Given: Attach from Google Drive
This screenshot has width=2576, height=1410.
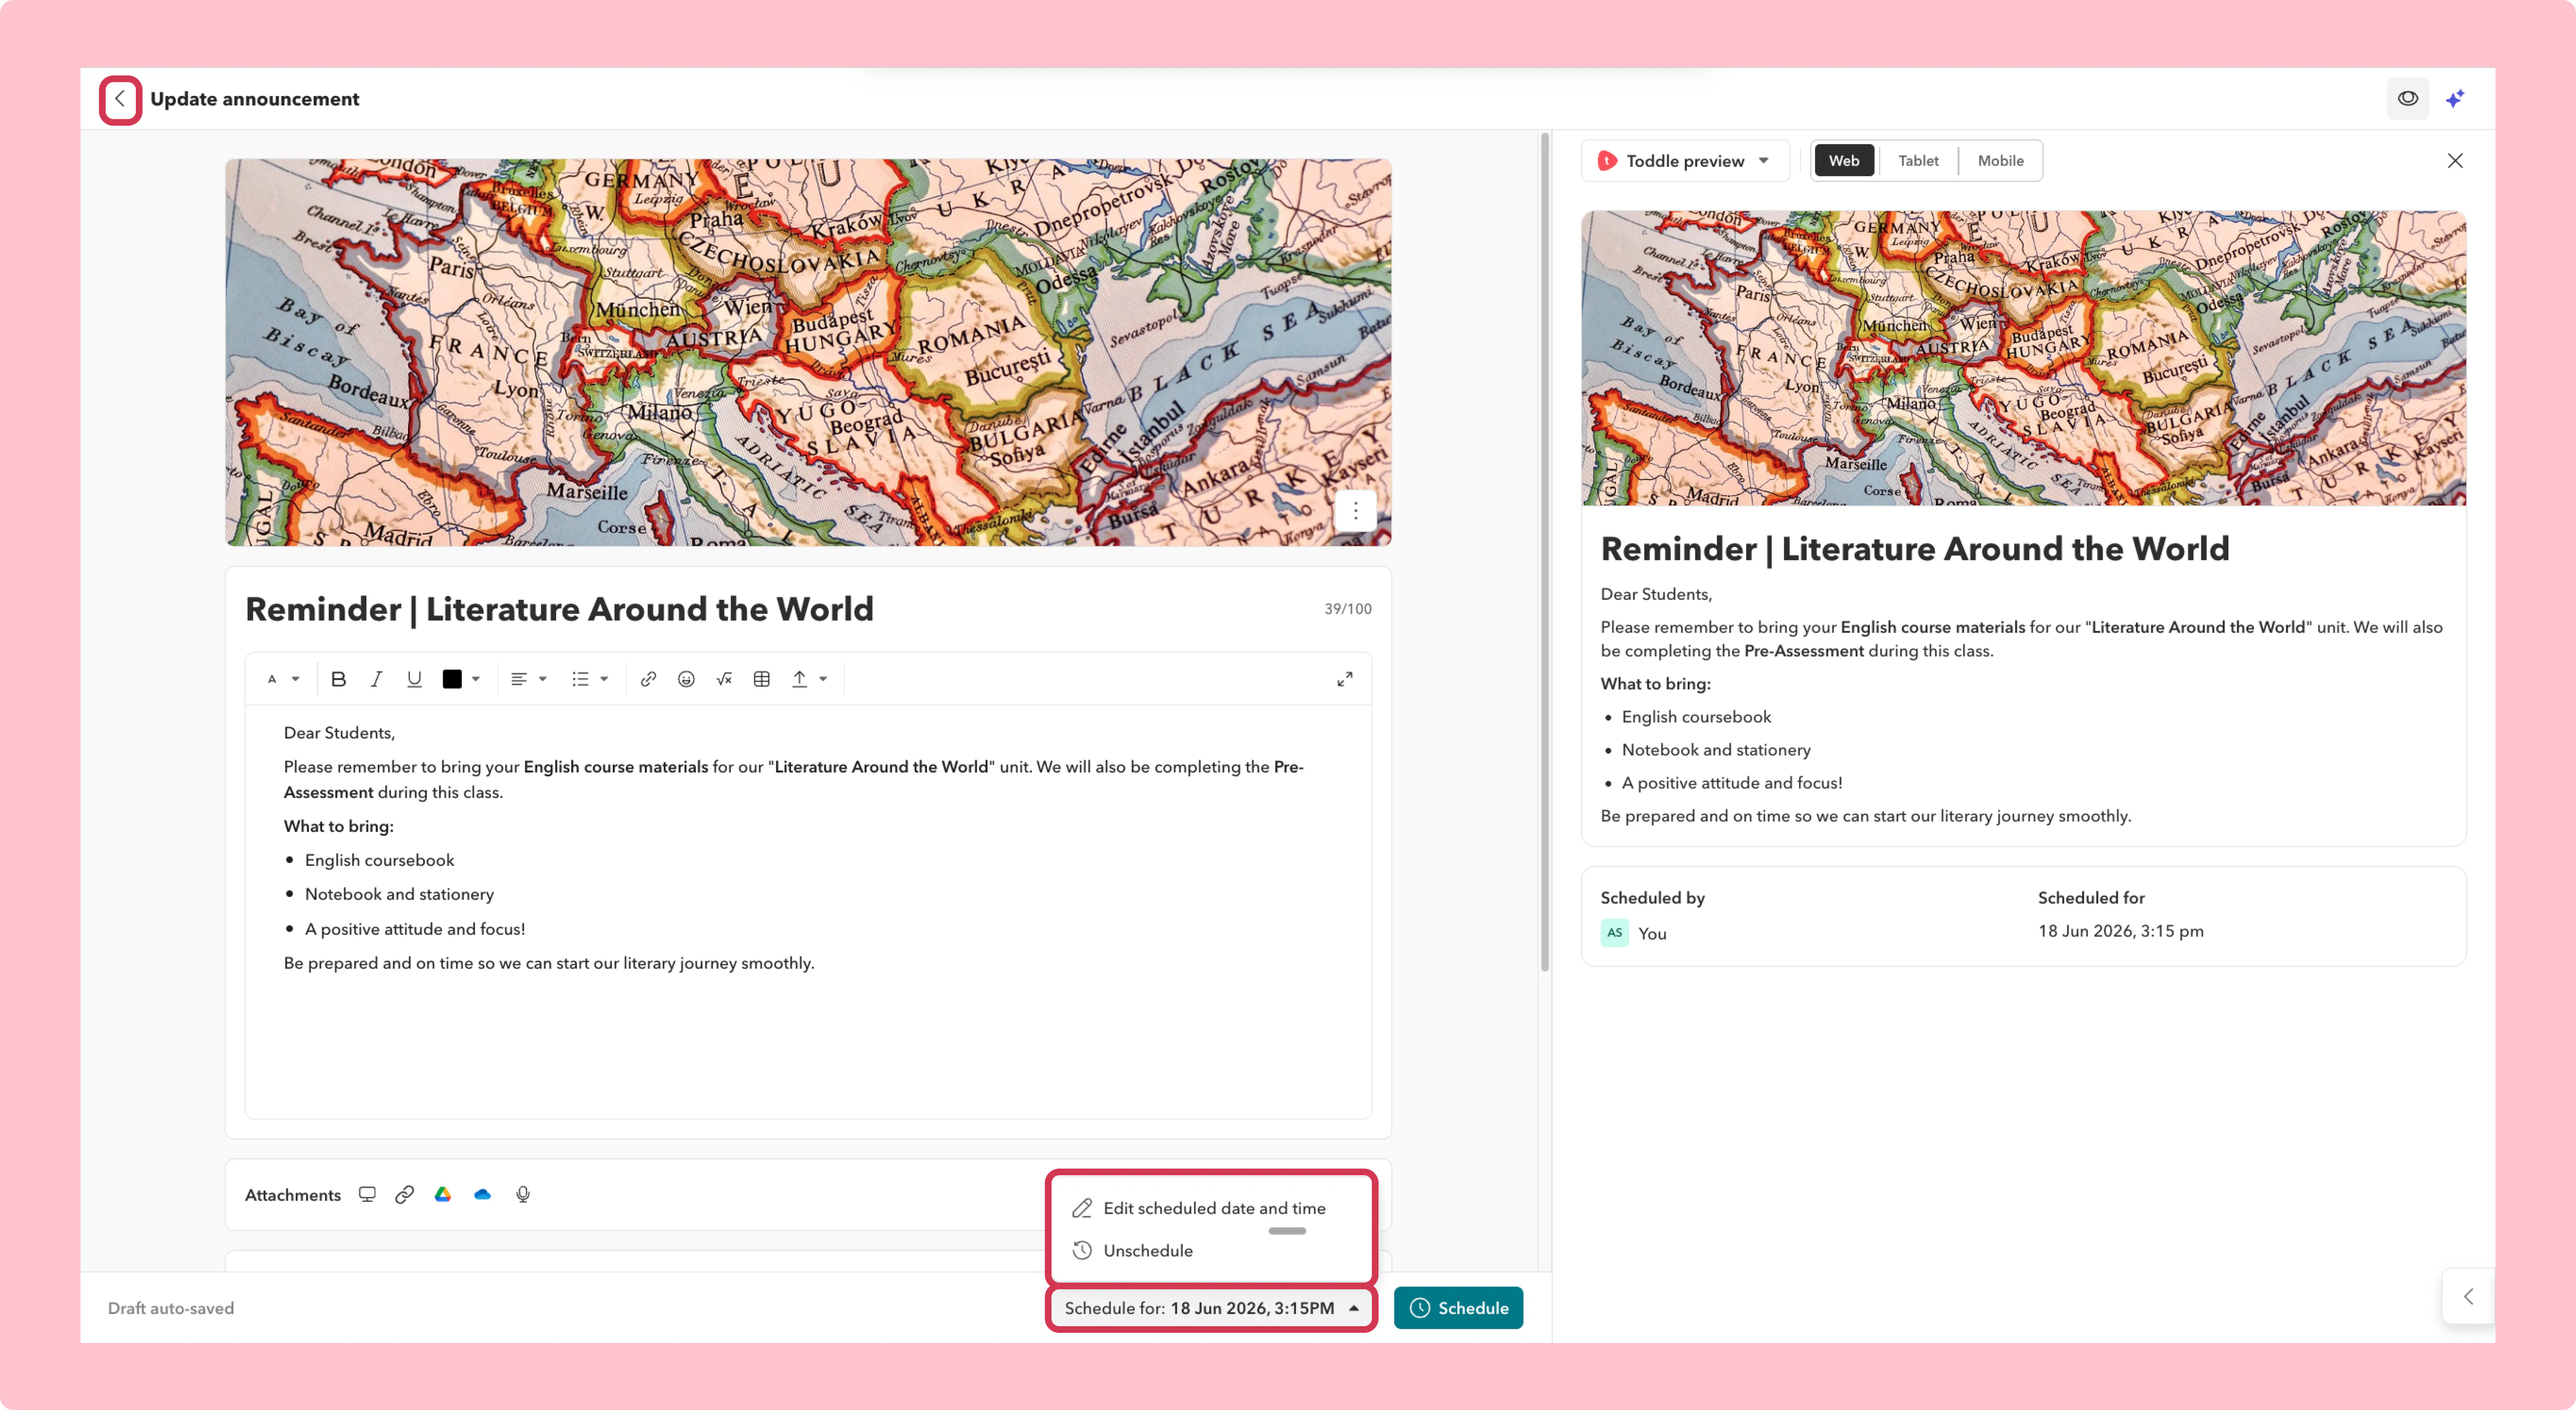Looking at the screenshot, I should [443, 1194].
